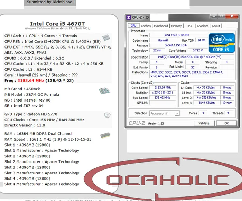Switch to the Mainboard tab

[x=161, y=26]
